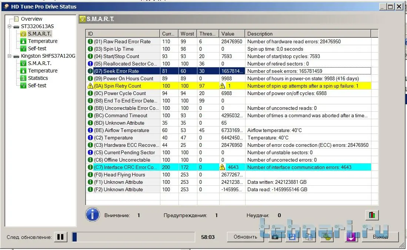The width and height of the screenshot is (407, 250).
Task: Click the S.M.A.R.T. panel header bulb icon
Action: coord(83,19)
